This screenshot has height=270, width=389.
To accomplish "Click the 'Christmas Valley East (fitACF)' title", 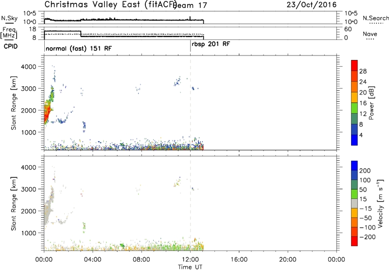I will click(111, 4).
